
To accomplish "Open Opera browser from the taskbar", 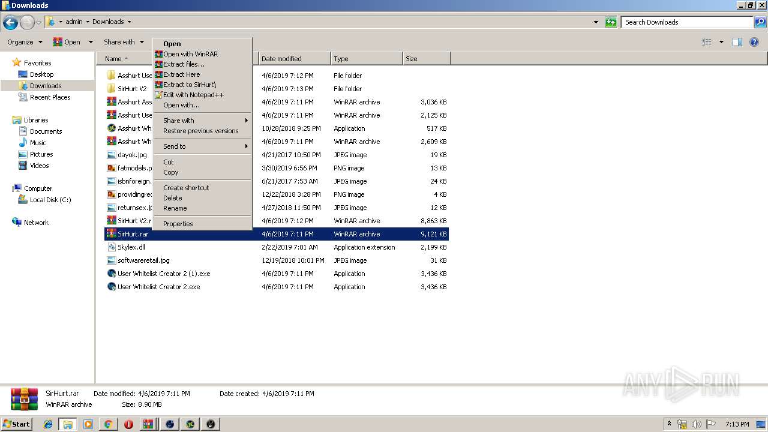I will 128,424.
